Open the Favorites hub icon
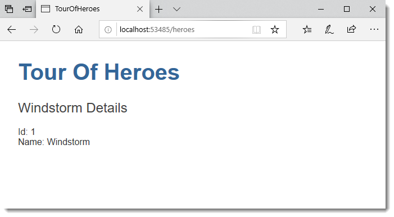The height and width of the screenshot is (217, 394). click(x=307, y=29)
